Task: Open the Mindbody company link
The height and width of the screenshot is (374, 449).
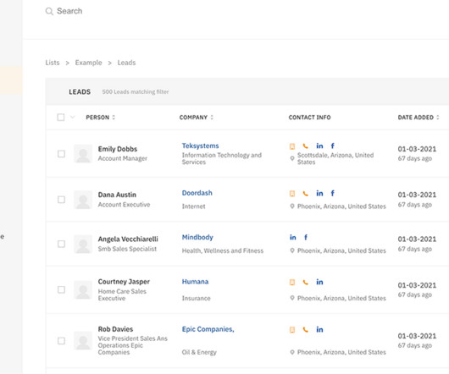Action: [x=197, y=237]
